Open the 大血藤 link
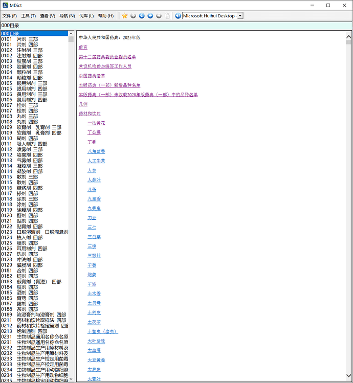353x383 pixels. coord(94,350)
